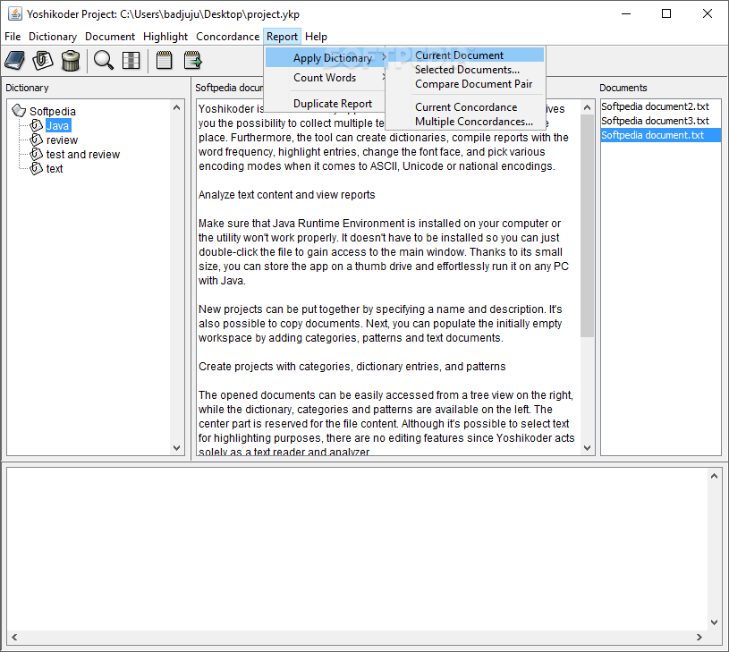Open the Document menu
The width and height of the screenshot is (729, 652).
(110, 37)
